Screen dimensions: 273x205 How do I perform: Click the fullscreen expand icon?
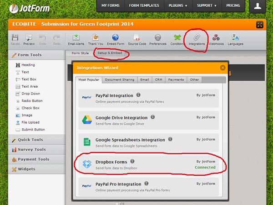(260, 25)
